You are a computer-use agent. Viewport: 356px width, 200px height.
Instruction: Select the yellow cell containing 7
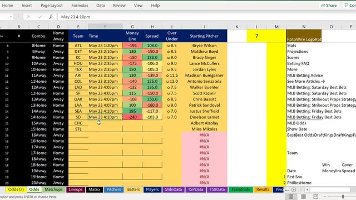point(256,36)
